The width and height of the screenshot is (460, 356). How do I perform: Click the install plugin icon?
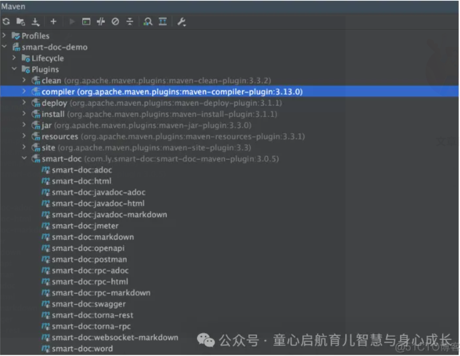point(36,114)
